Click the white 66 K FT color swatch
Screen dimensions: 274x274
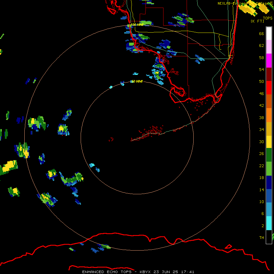(269, 33)
